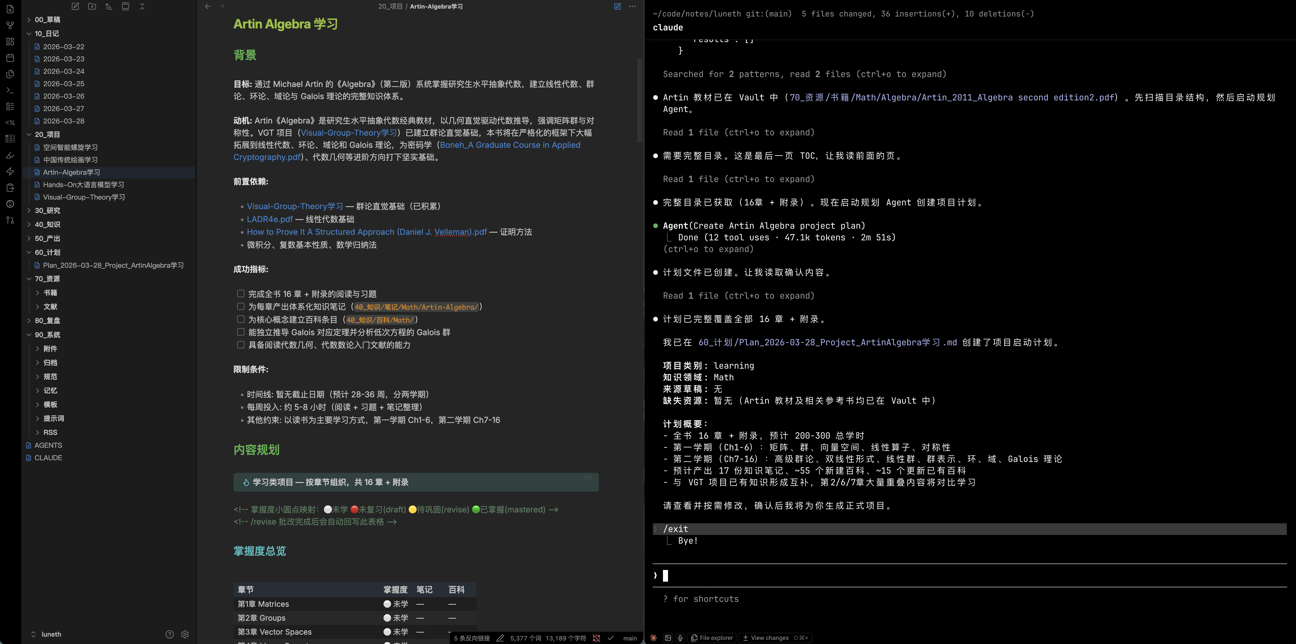The height and width of the screenshot is (644, 1296).
Task: Open search in the left ribbon
Action: coord(10,9)
